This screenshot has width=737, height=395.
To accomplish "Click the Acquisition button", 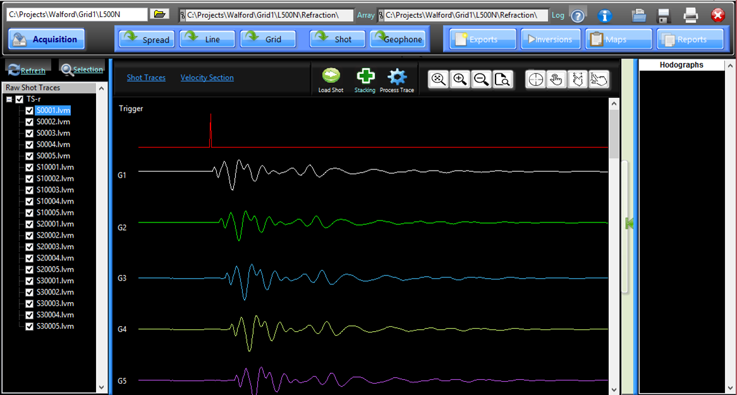I will coord(47,39).
